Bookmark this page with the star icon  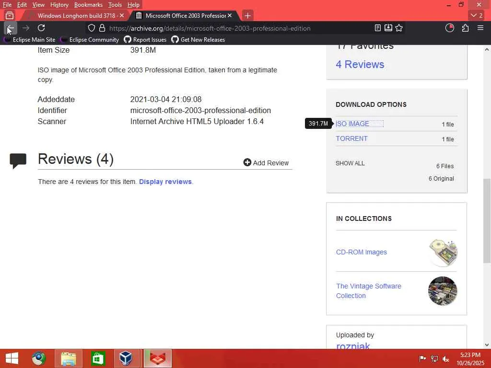[x=399, y=28]
